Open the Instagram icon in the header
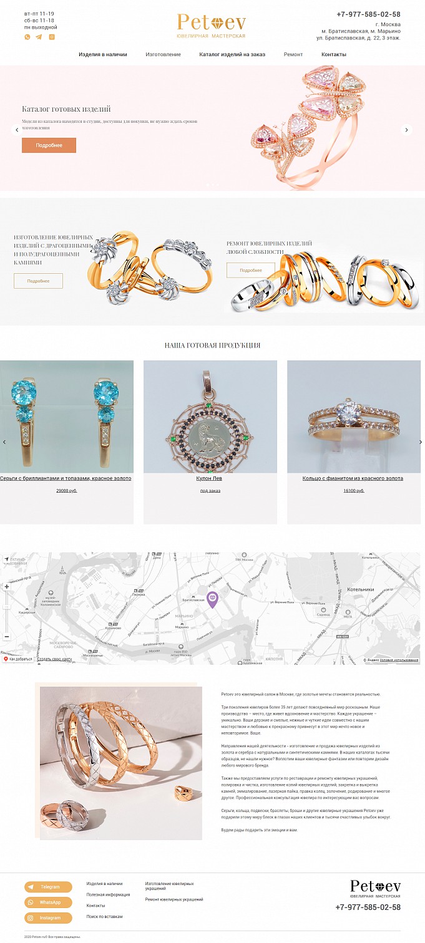The height and width of the screenshot is (943, 425). point(52,37)
